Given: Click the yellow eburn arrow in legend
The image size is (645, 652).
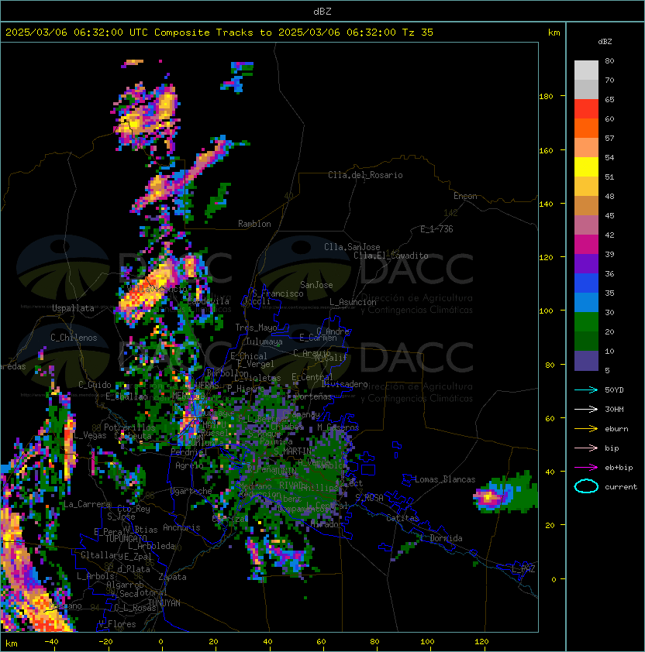Looking at the screenshot, I should point(586,429).
